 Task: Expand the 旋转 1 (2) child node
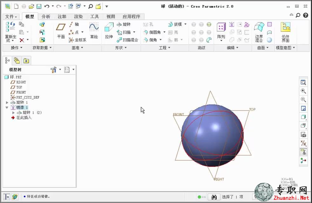(13, 113)
